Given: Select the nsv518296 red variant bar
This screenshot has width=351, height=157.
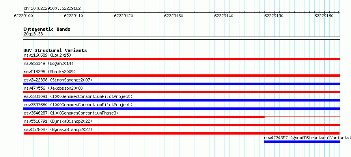Looking at the screenshot, I should point(181,76).
